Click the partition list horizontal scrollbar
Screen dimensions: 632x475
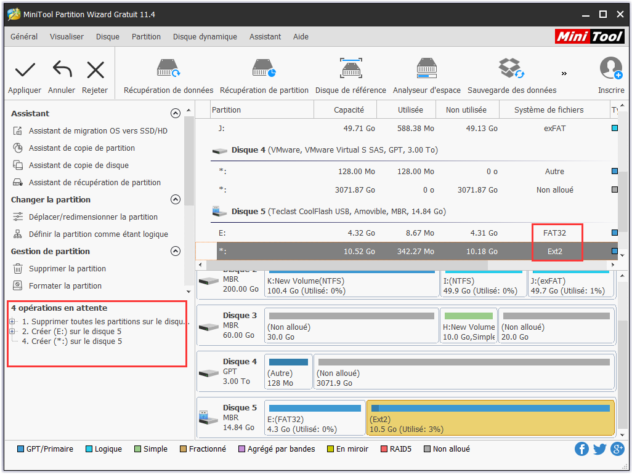coord(347,265)
